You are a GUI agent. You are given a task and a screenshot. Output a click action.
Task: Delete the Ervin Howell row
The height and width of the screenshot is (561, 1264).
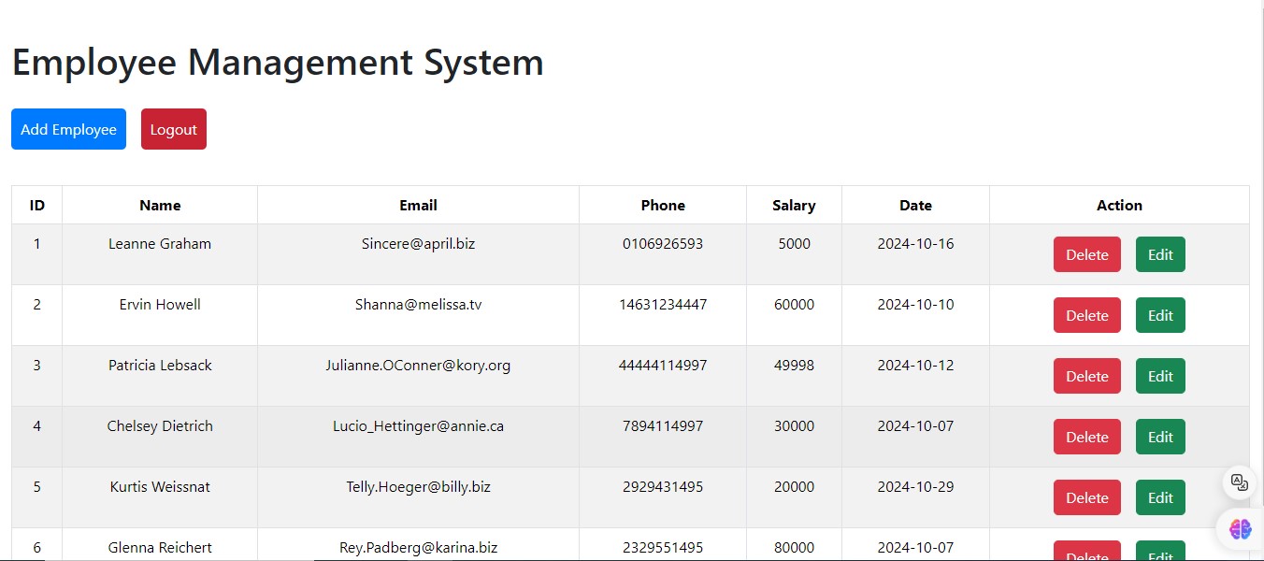click(1086, 315)
